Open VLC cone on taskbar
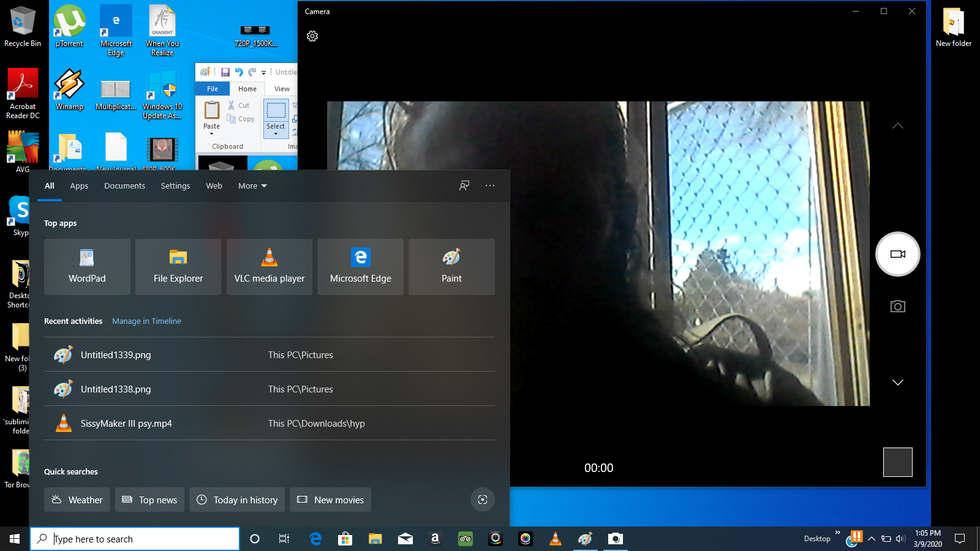This screenshot has width=980, height=551. tap(556, 539)
